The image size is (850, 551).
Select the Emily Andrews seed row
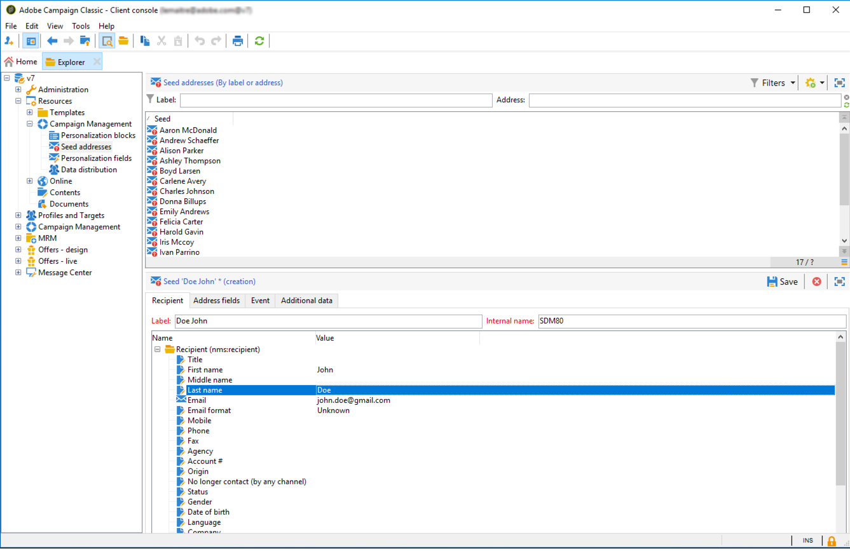[x=184, y=212]
